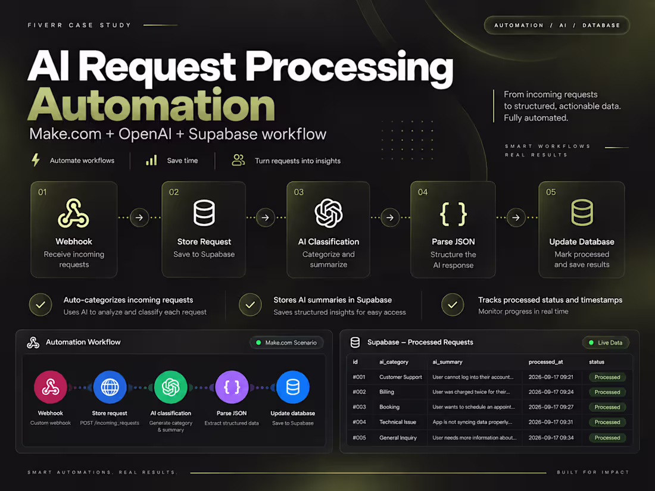Click the bar chart icon beside Save time
Viewport: 655px width, 491px height.
151,160
